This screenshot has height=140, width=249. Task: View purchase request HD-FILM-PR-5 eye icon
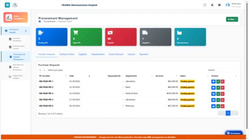[213, 106]
